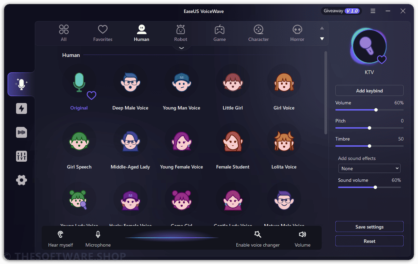The image size is (418, 264).
Task: Toggle Hear myself
Action: point(60,238)
